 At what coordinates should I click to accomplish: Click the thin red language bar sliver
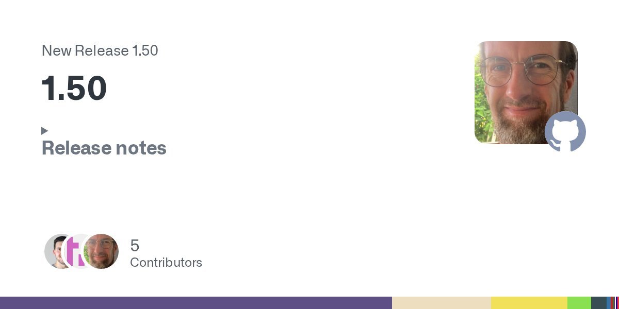click(612, 303)
